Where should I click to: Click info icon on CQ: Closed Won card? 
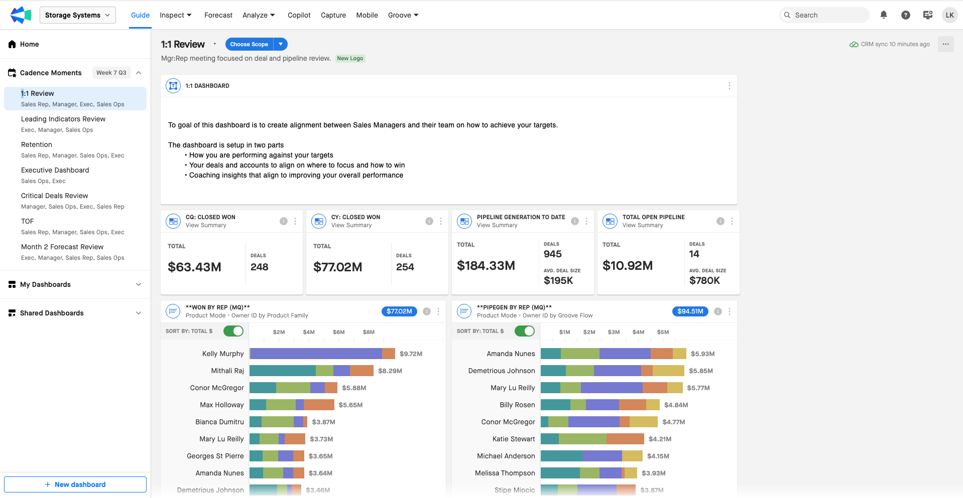point(284,221)
